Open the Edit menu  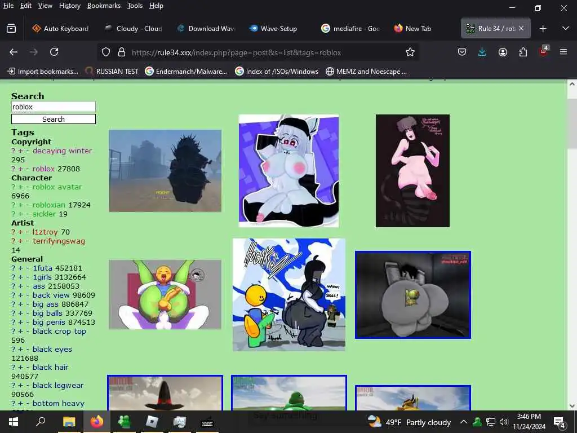(25, 6)
